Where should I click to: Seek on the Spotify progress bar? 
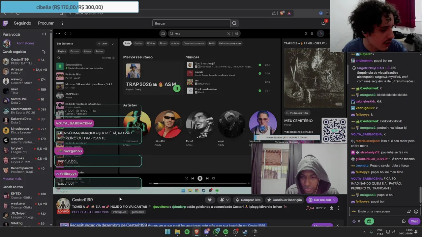point(200,183)
